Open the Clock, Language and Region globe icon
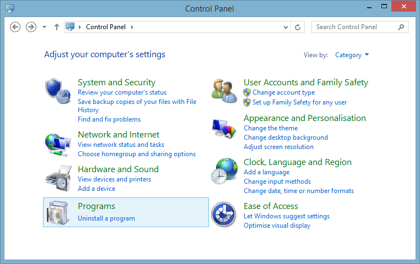Image resolution: width=420 pixels, height=264 pixels. 224,171
